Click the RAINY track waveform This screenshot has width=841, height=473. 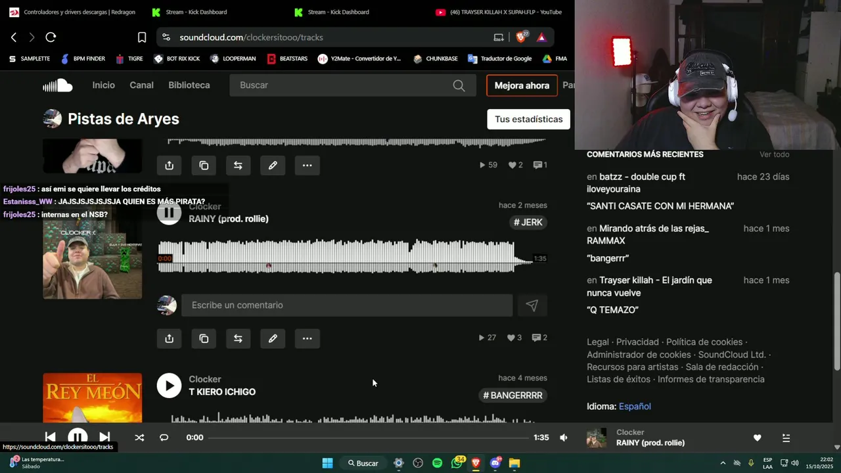click(x=345, y=257)
